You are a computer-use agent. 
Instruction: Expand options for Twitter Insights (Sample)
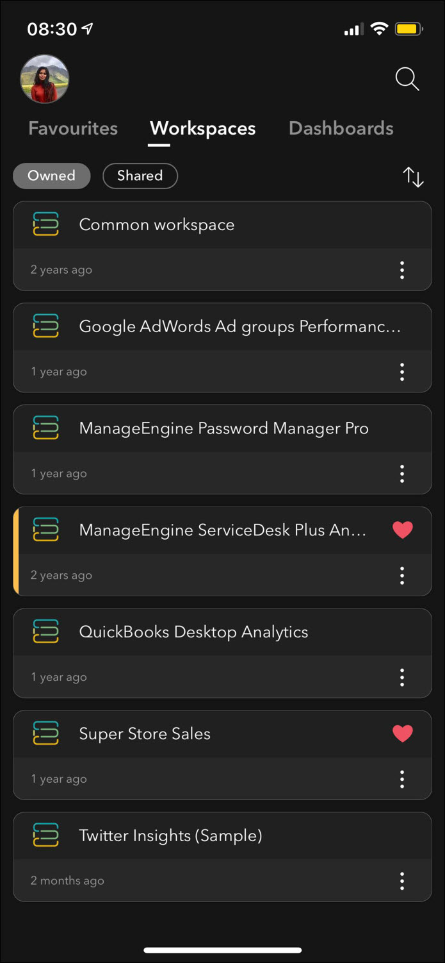(x=402, y=881)
